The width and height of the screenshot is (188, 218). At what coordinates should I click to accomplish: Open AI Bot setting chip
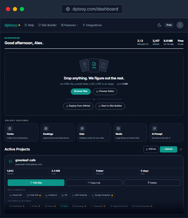[x=34, y=206]
